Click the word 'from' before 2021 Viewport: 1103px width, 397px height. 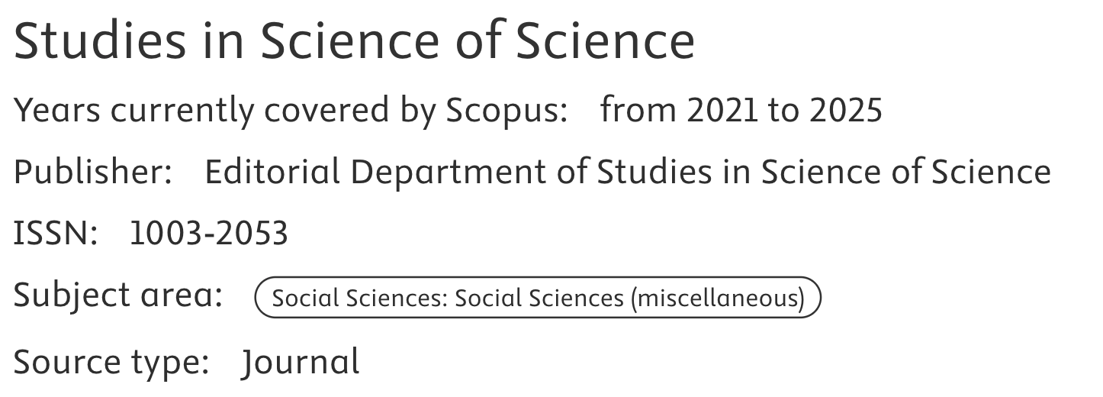click(x=638, y=111)
